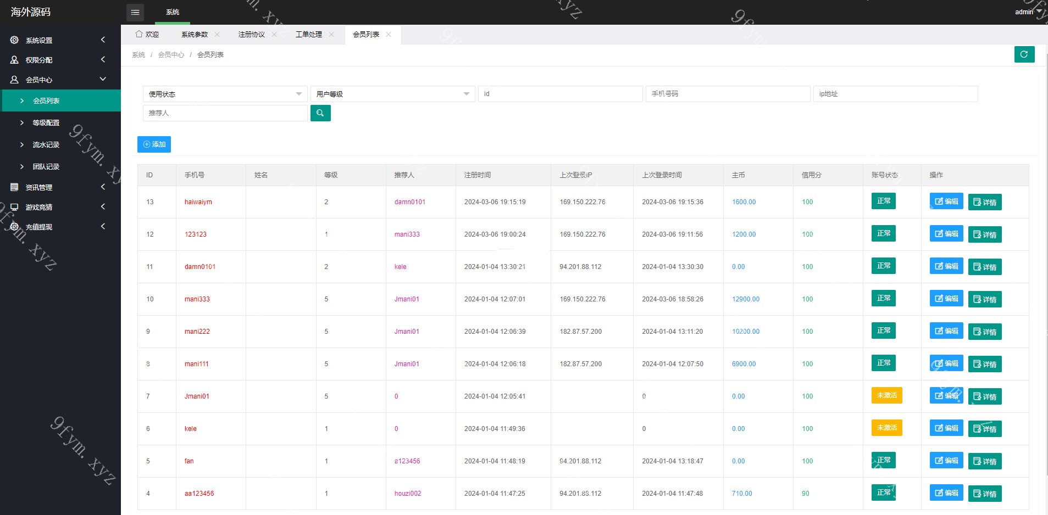Switch to the 工单处理 tab
Viewport: 1048px width, 515px height.
(309, 34)
